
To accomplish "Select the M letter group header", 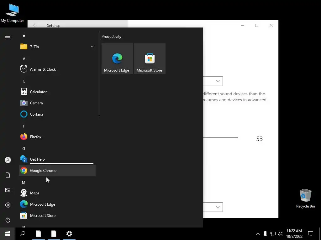I will click(24, 182).
